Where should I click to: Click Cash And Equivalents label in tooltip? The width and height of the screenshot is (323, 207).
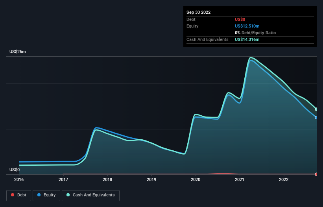pyautogui.click(x=207, y=39)
